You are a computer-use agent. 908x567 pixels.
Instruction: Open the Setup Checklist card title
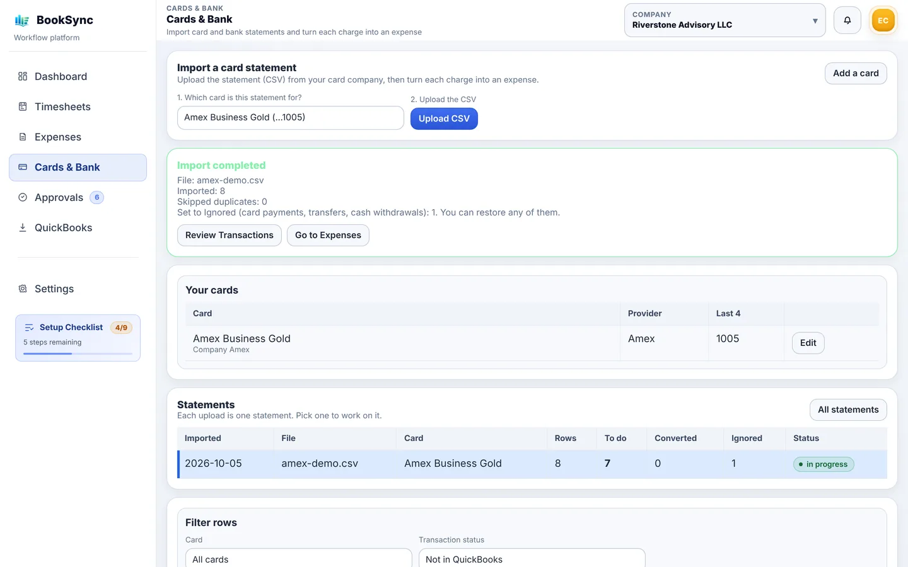pyautogui.click(x=71, y=328)
